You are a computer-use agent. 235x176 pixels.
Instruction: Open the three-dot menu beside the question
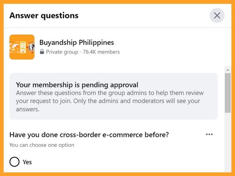coord(209,134)
